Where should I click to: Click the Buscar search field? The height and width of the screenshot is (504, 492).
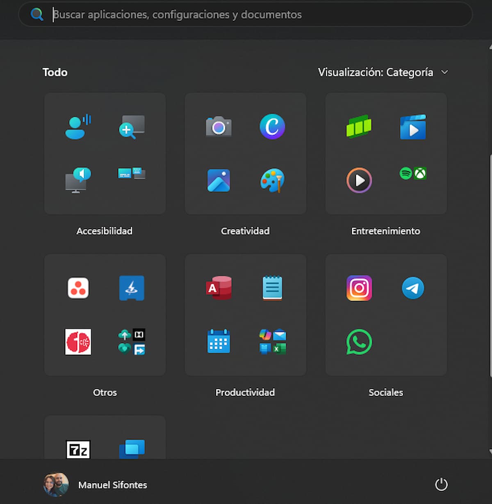tap(246, 14)
